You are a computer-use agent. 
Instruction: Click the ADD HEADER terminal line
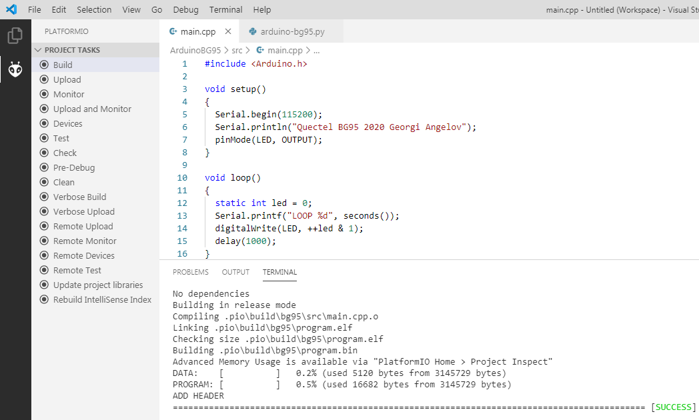point(198,395)
